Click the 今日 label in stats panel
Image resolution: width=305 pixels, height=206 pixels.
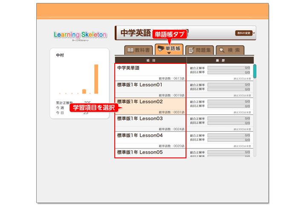click(x=60, y=113)
